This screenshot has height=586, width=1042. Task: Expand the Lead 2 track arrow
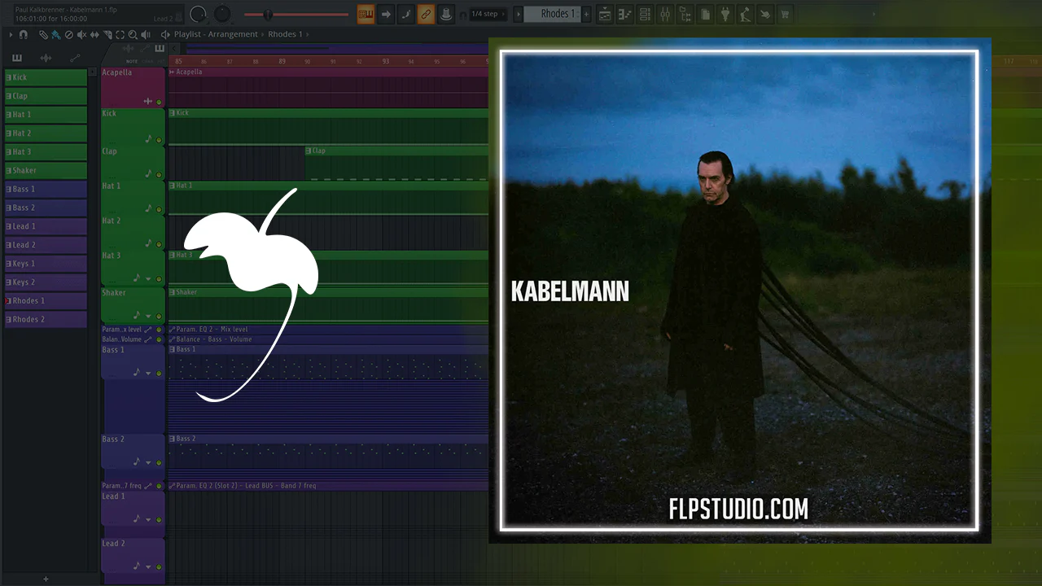coord(148,566)
